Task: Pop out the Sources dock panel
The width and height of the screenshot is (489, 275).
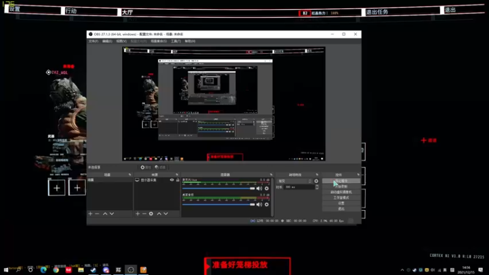Action: click(x=177, y=175)
